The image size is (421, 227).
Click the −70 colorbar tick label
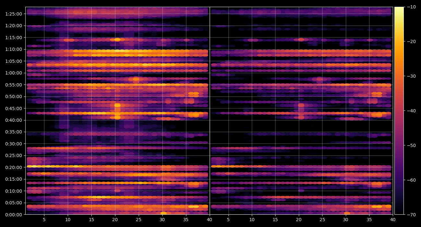click(x=411, y=215)
